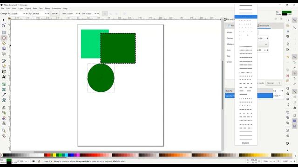Select the Spray tool
The height and width of the screenshot is (167, 298).
coord(4,113)
